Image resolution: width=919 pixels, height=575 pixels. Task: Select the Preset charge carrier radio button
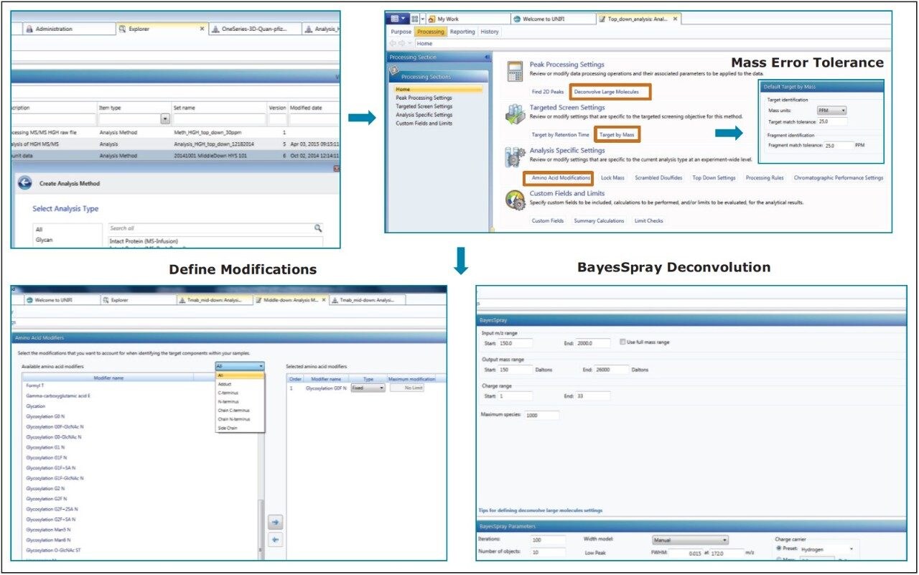[779, 548]
